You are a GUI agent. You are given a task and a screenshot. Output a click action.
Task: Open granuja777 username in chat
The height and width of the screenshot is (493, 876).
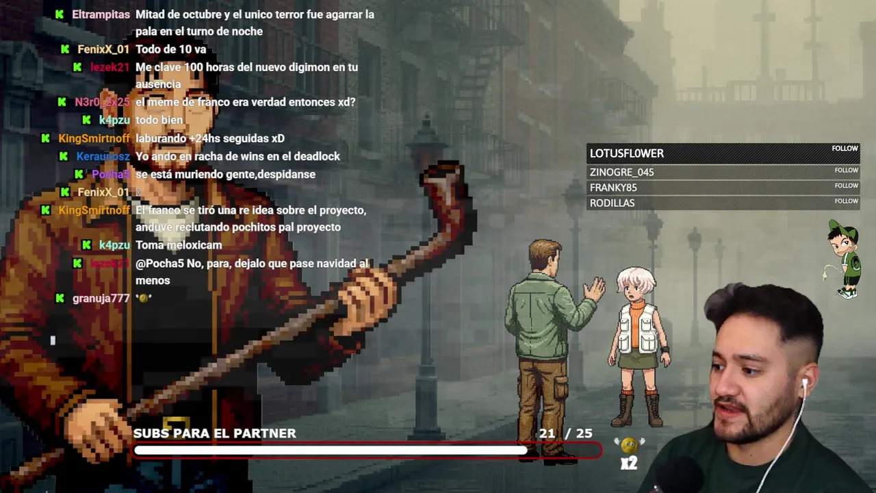[x=101, y=298]
